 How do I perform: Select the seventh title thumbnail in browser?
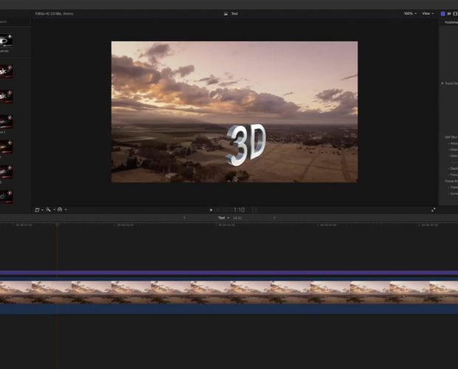6,197
